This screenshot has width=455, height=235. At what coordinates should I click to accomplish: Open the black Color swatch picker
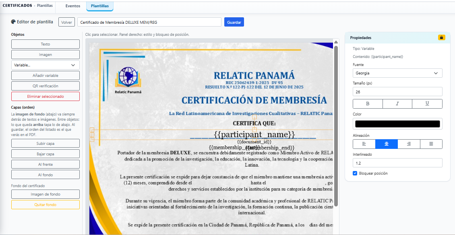pyautogui.click(x=397, y=124)
